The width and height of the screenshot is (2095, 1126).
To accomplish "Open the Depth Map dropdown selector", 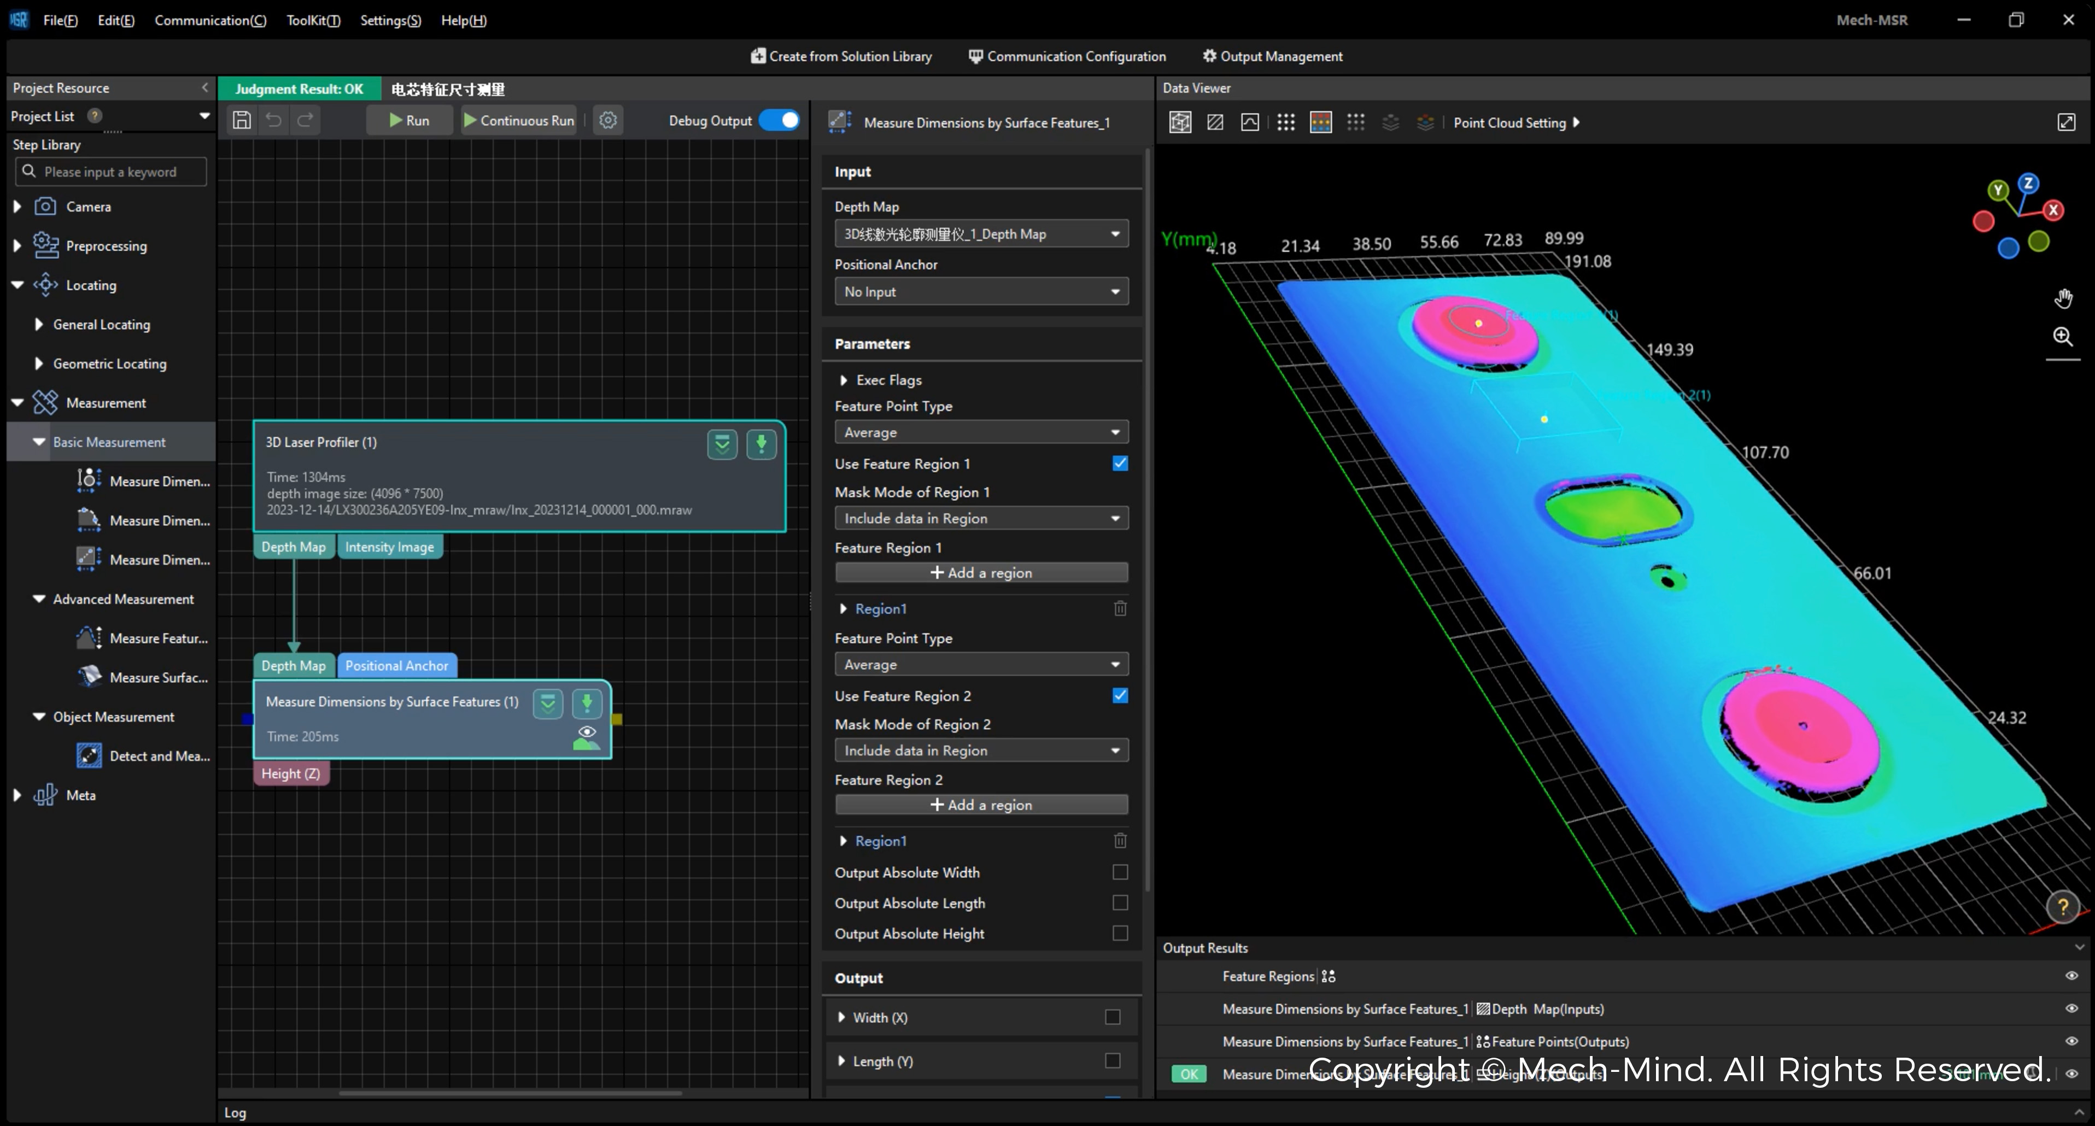I will coord(980,233).
